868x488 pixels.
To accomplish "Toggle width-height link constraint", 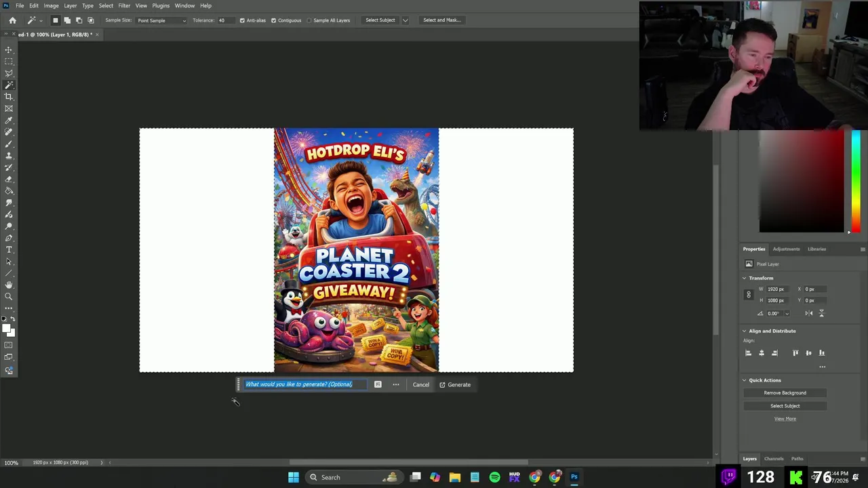I will [749, 295].
